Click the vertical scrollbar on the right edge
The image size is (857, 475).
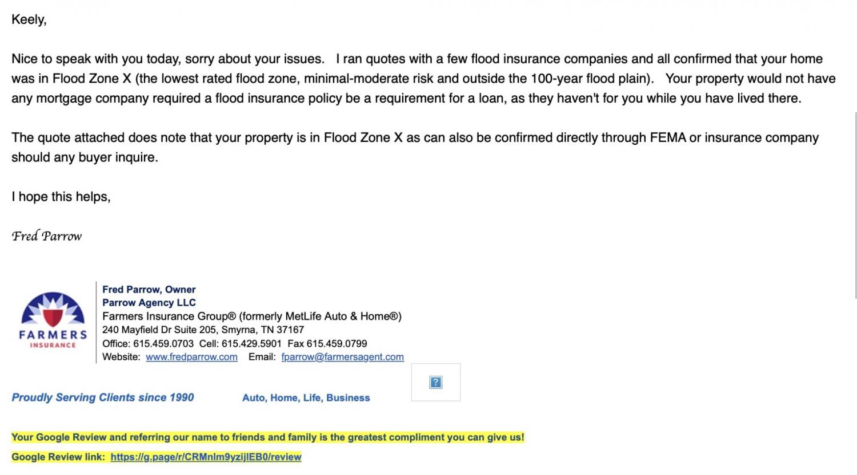(855, 205)
